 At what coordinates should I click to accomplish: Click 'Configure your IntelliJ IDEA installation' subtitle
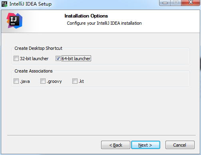[104, 23]
